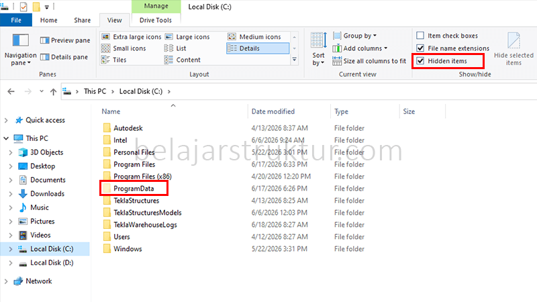Screen dimensions: 537x302
Task: Select the hidden ProgramData folder
Action: (x=134, y=189)
